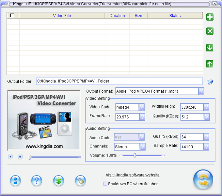Image resolution: width=222 pixels, height=196 pixels.
Task: Open the FrameRate 23.976 dropdown
Action: pyautogui.click(x=142, y=117)
